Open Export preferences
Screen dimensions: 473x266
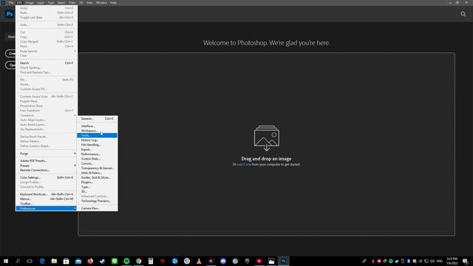pyautogui.click(x=97, y=149)
